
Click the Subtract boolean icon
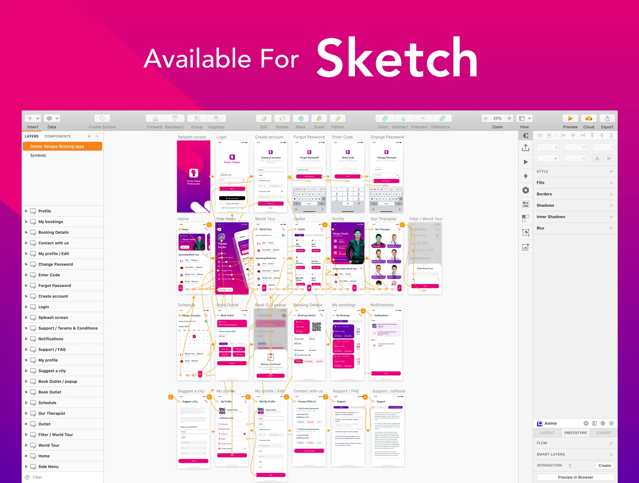tap(404, 118)
